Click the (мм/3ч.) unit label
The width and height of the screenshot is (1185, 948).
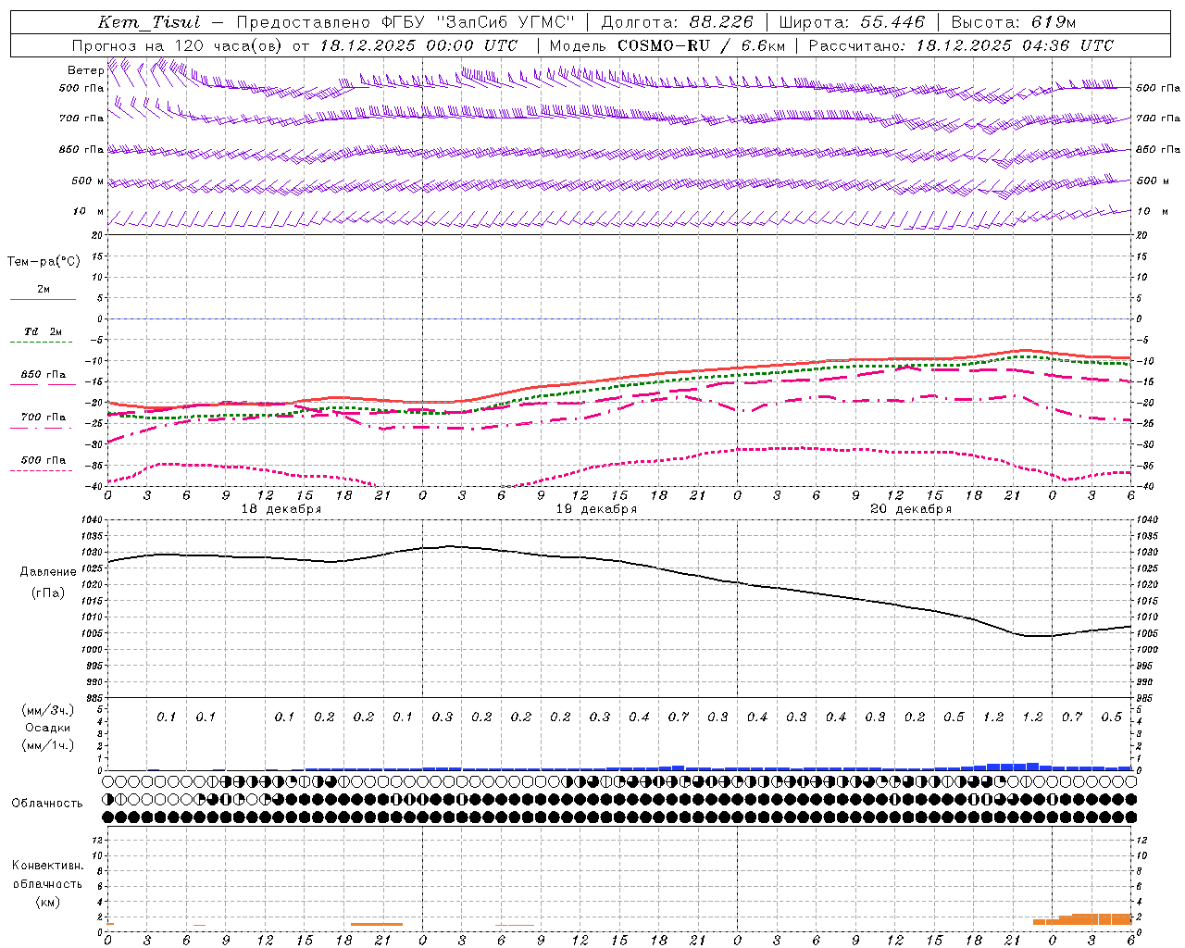(47, 710)
